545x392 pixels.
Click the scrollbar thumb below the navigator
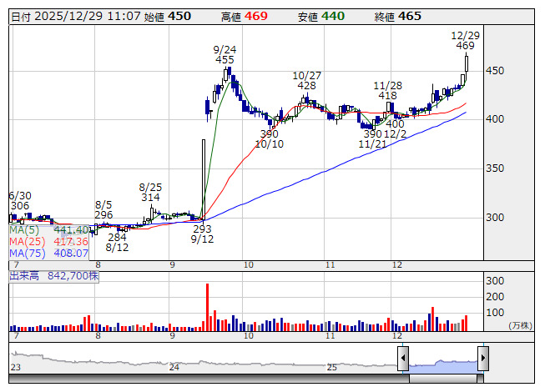click(x=442, y=379)
